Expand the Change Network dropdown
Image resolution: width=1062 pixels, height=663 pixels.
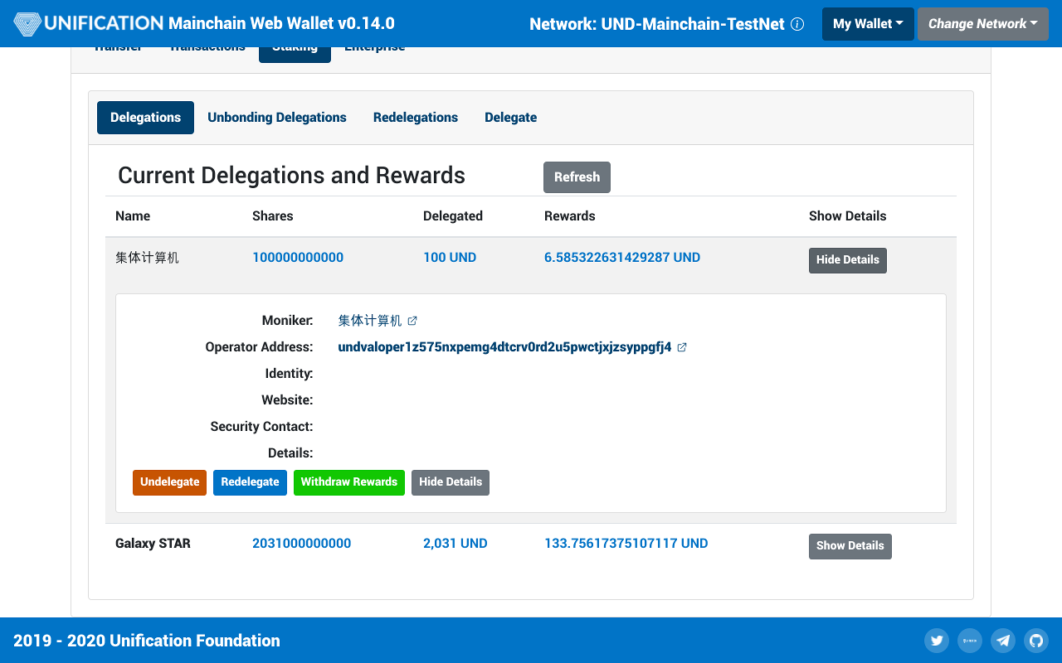(982, 24)
